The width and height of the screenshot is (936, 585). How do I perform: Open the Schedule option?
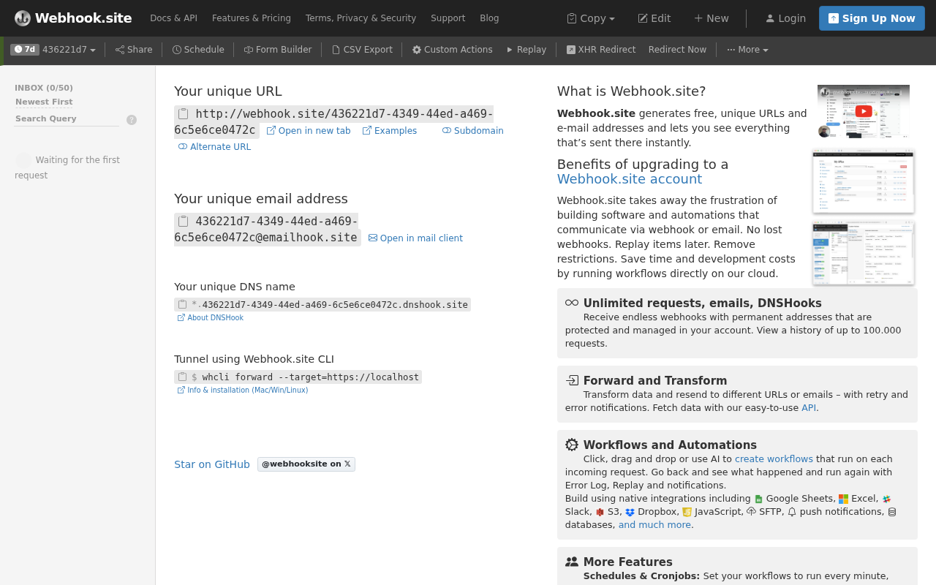point(198,50)
